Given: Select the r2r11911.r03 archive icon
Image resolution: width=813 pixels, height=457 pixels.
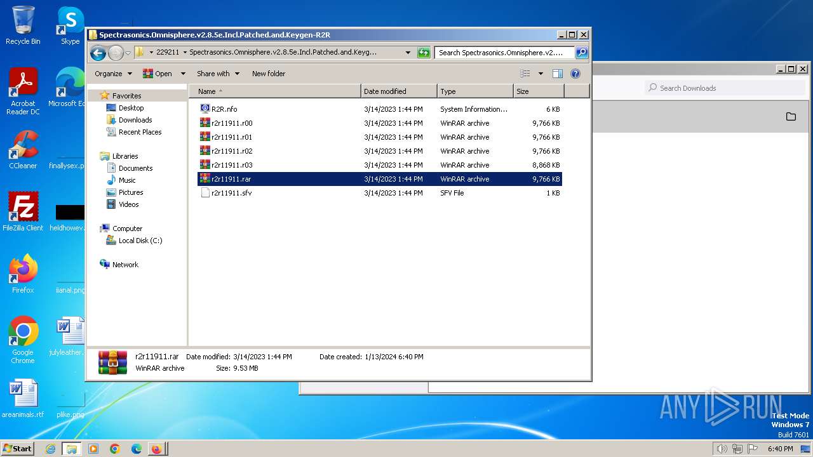Looking at the screenshot, I should click(x=205, y=165).
